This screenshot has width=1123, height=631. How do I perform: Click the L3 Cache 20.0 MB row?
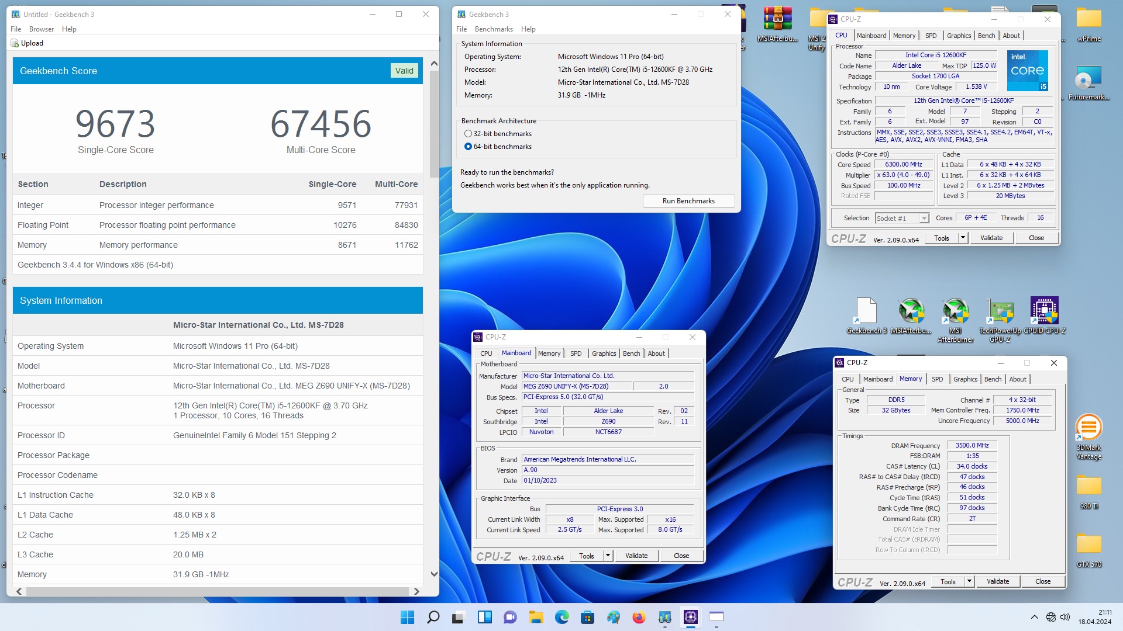coord(218,554)
